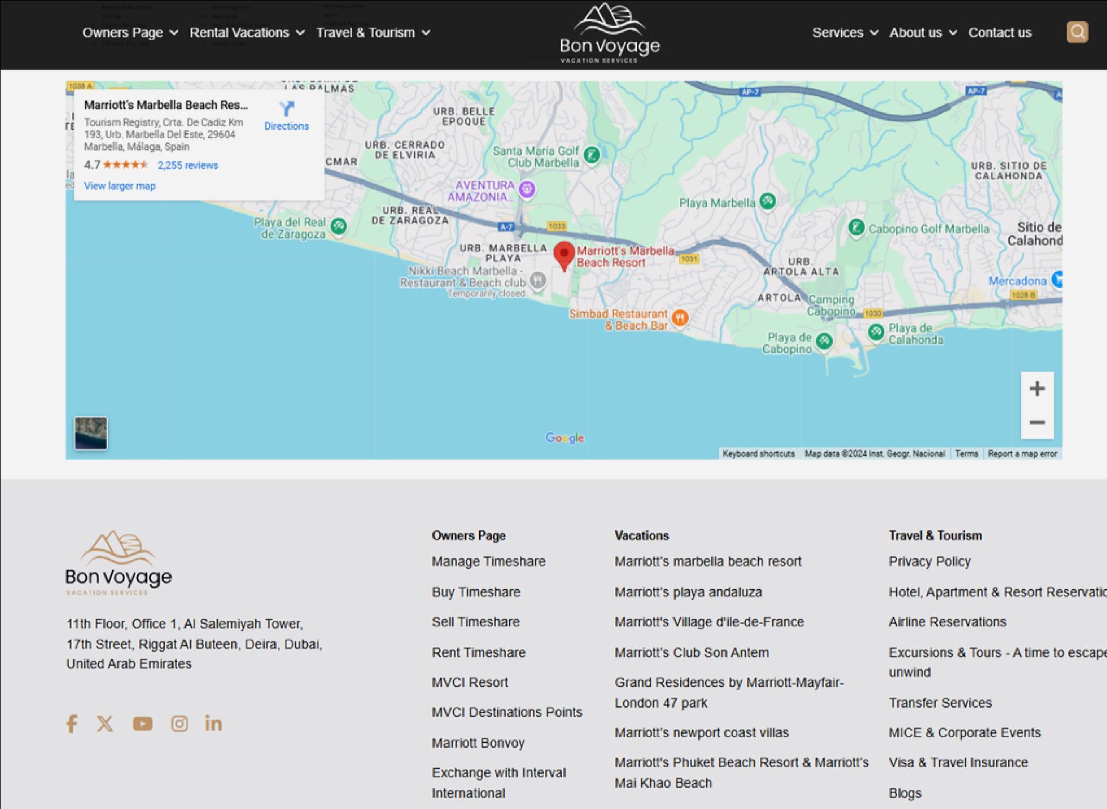Open Marriott's Village d'ile-de-France link
The width and height of the screenshot is (1107, 809).
click(709, 621)
